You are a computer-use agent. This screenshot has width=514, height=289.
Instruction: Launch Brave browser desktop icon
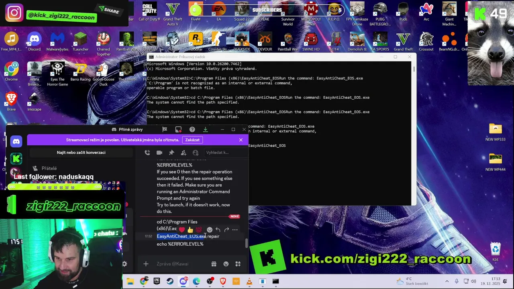pos(11,102)
